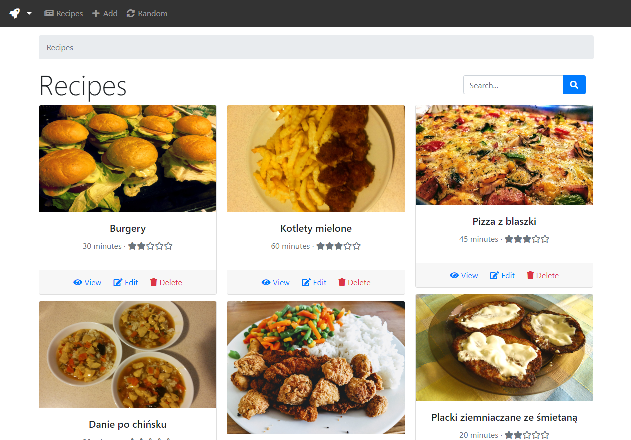Edit the Kotlety mielone recipe

click(314, 283)
